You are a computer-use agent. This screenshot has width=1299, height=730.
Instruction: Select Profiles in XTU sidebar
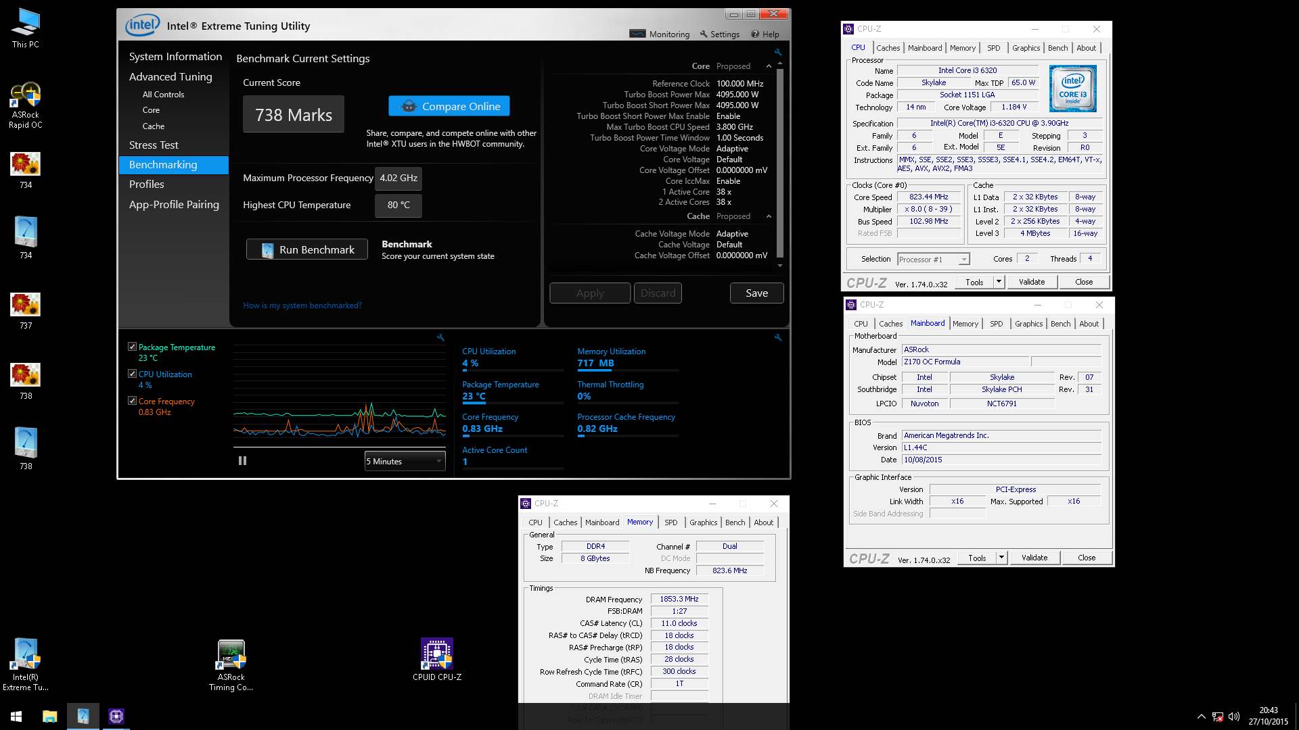147,185
